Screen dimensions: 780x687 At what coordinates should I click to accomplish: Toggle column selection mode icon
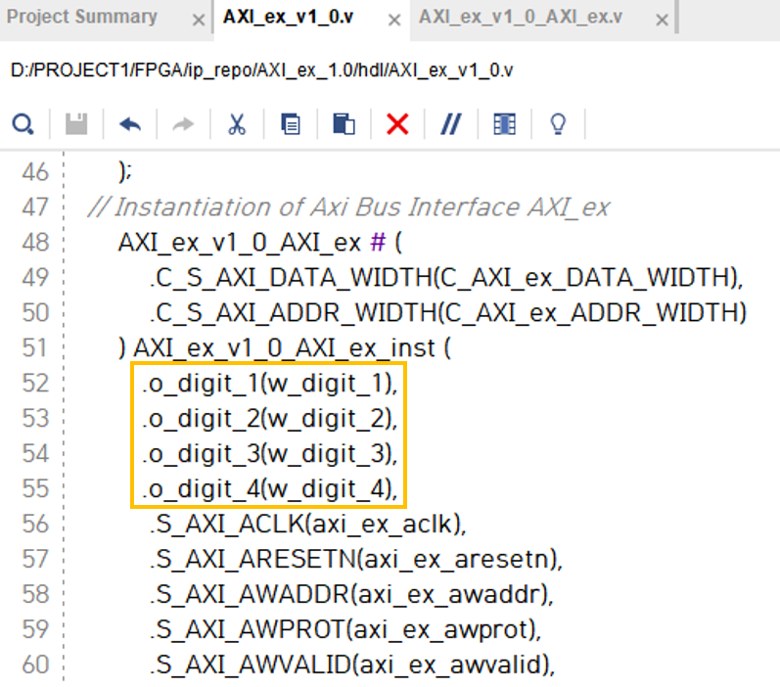(504, 124)
